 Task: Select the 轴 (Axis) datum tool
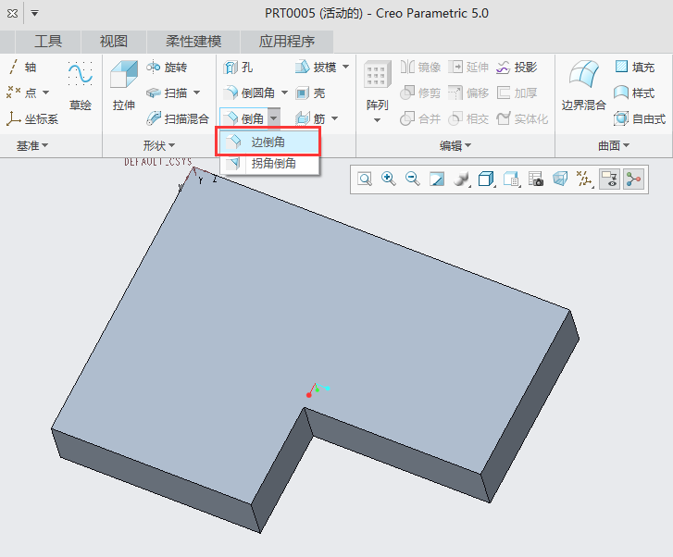click(23, 67)
